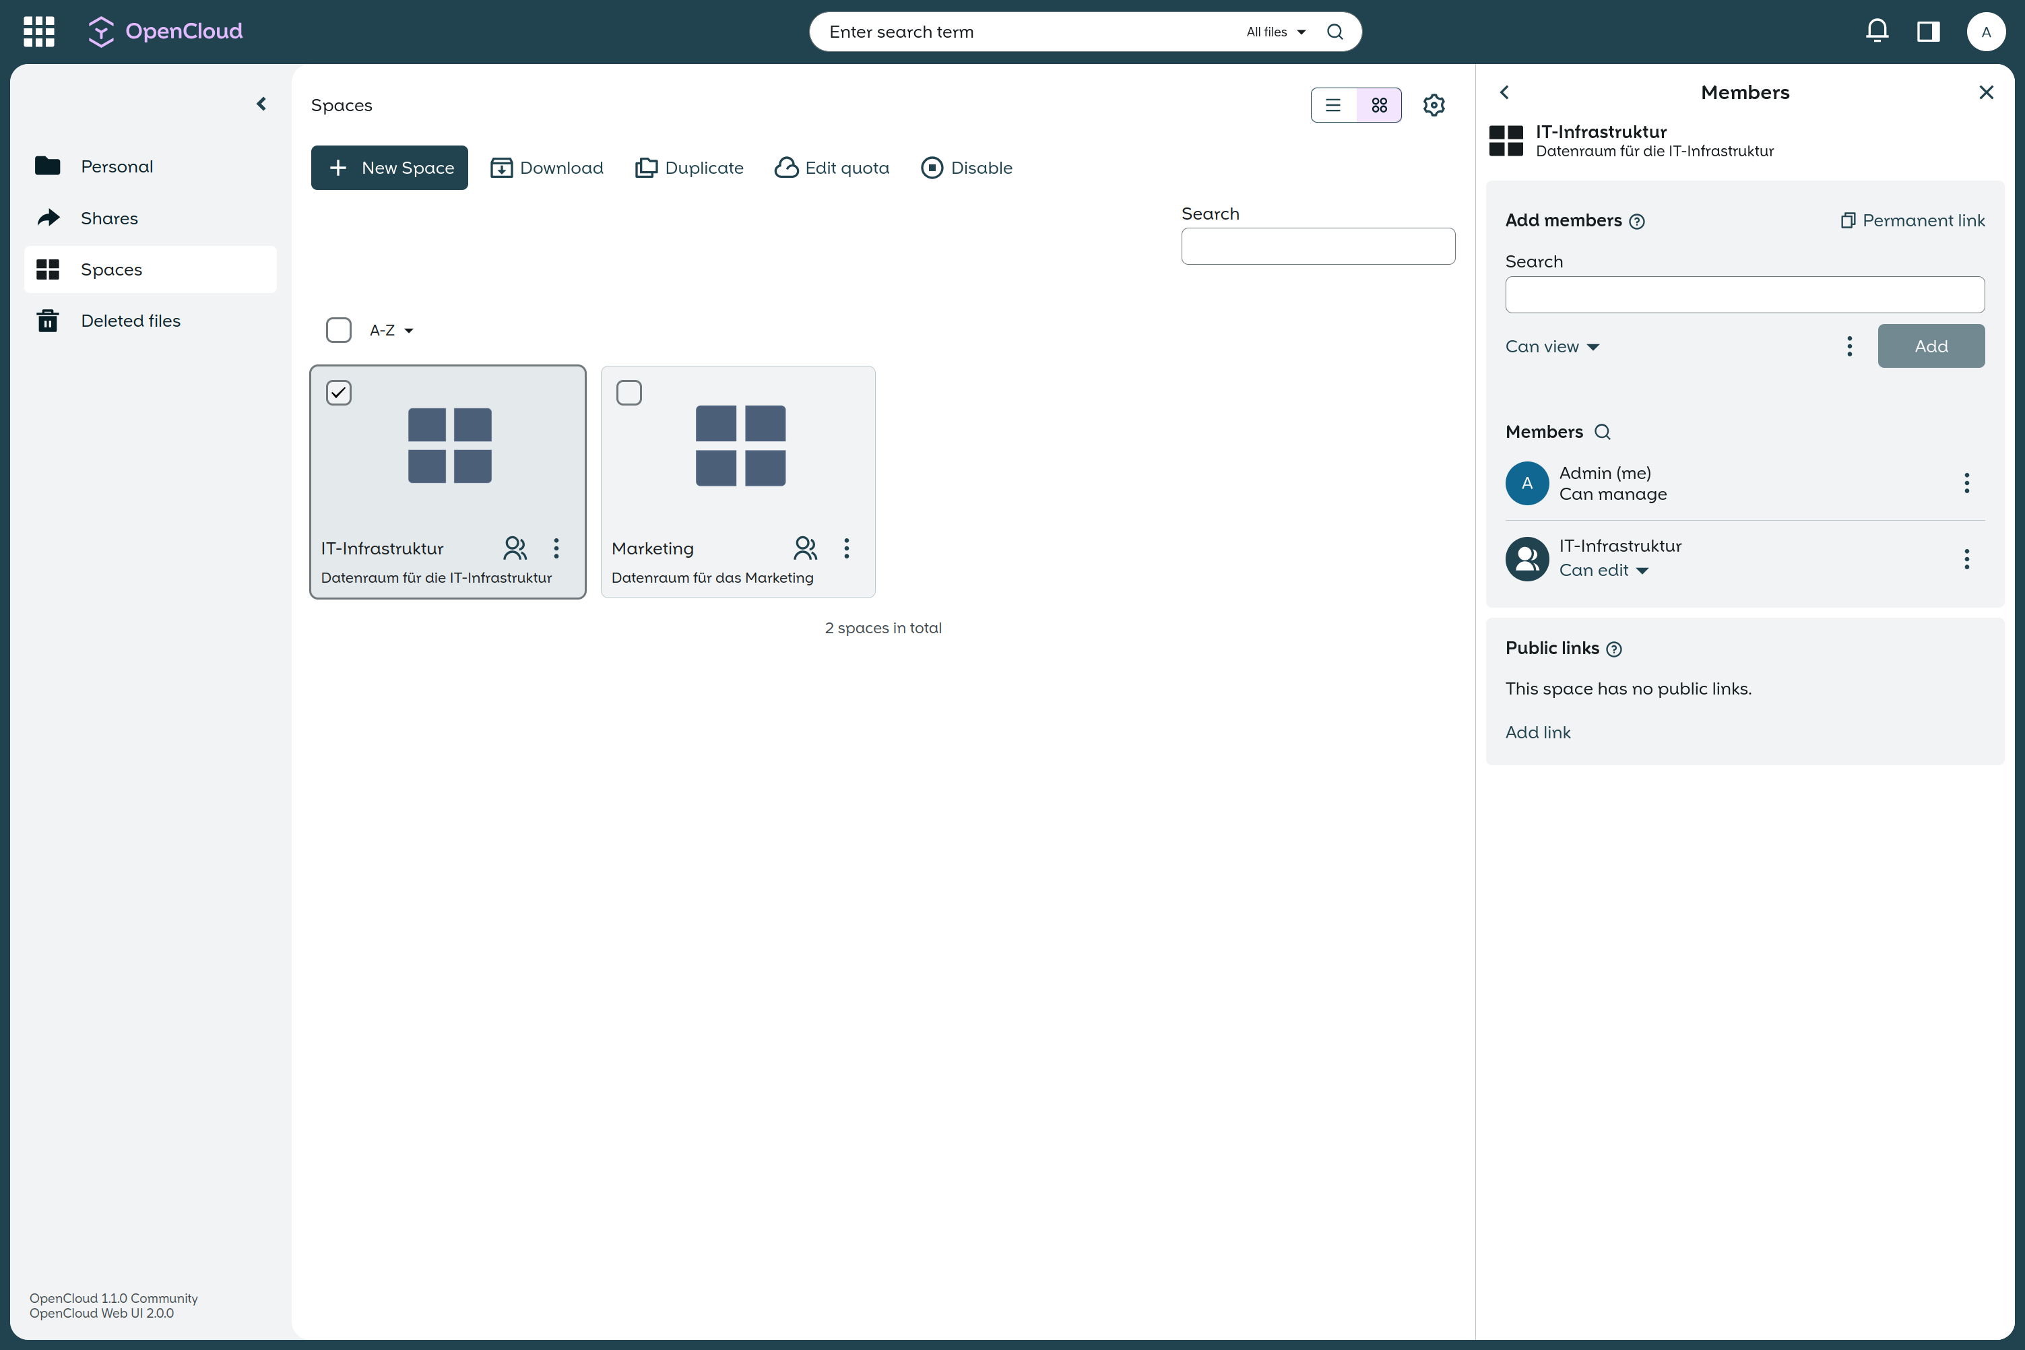Screen dimensions: 2025x1350
Task: Switch to list view mode
Action: 1334,105
